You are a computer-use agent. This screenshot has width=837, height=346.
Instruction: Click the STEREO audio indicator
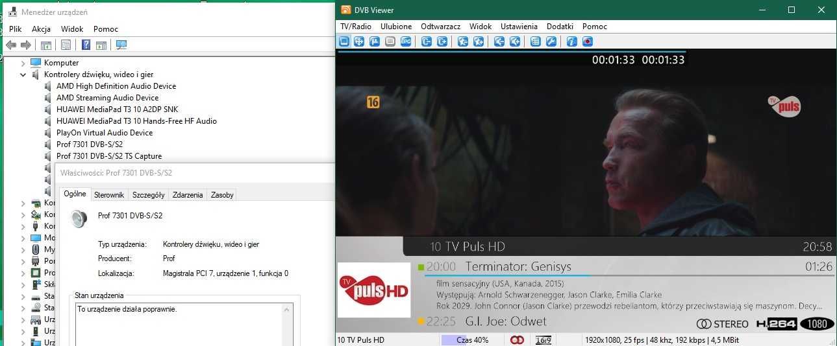(x=722, y=323)
